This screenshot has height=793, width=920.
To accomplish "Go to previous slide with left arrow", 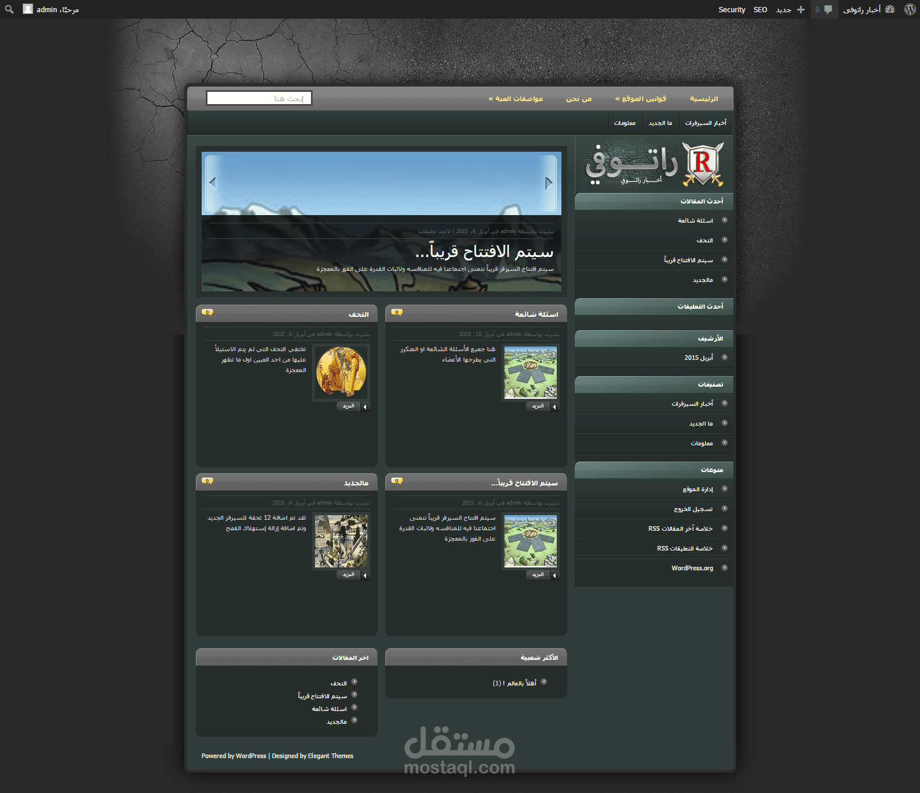I will [213, 183].
